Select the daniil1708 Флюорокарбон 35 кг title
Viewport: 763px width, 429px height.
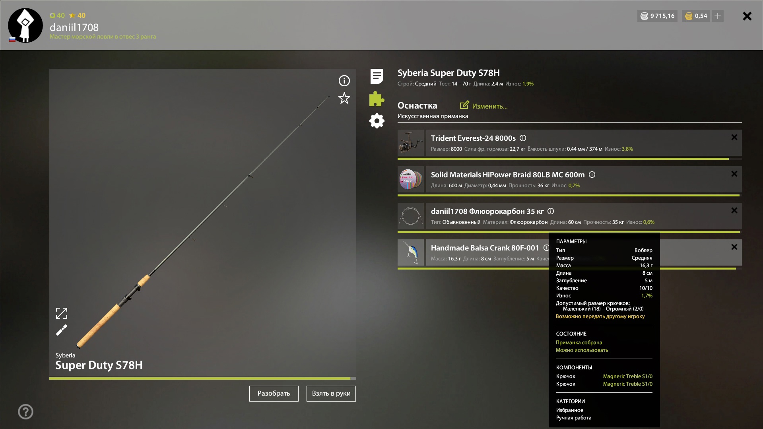pos(487,211)
